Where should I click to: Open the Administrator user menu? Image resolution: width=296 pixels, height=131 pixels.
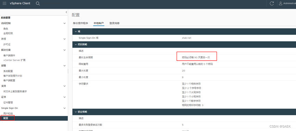tap(287, 3)
